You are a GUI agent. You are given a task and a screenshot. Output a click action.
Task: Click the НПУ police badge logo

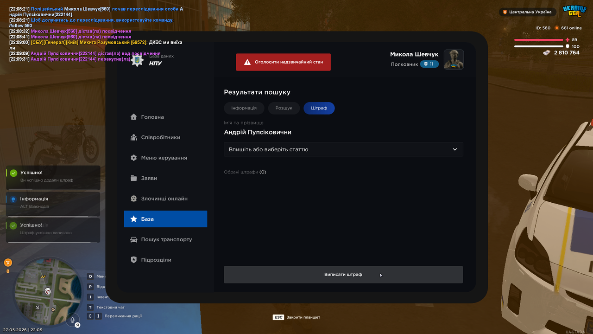(x=137, y=61)
